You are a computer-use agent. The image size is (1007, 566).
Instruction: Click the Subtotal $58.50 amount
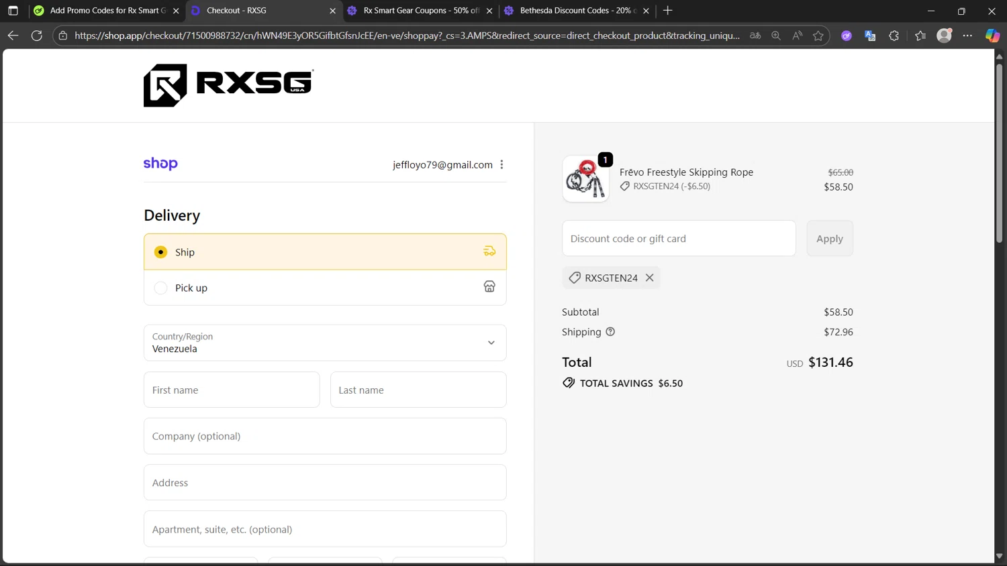(838, 312)
